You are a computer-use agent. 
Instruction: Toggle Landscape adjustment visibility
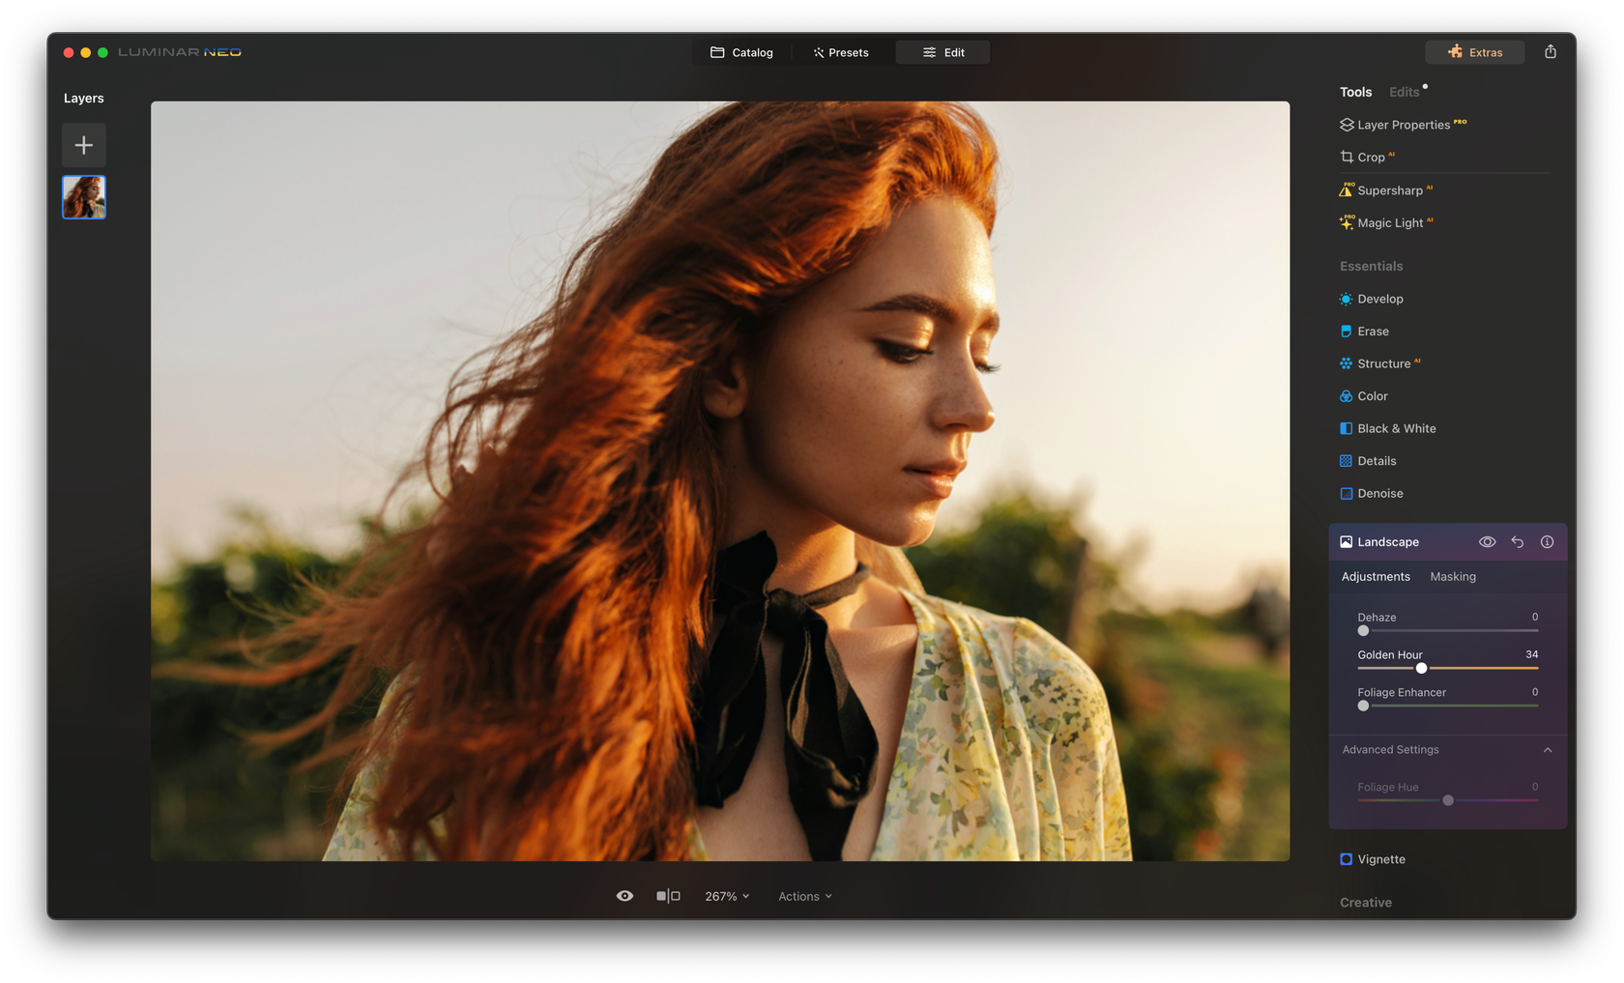1487,541
